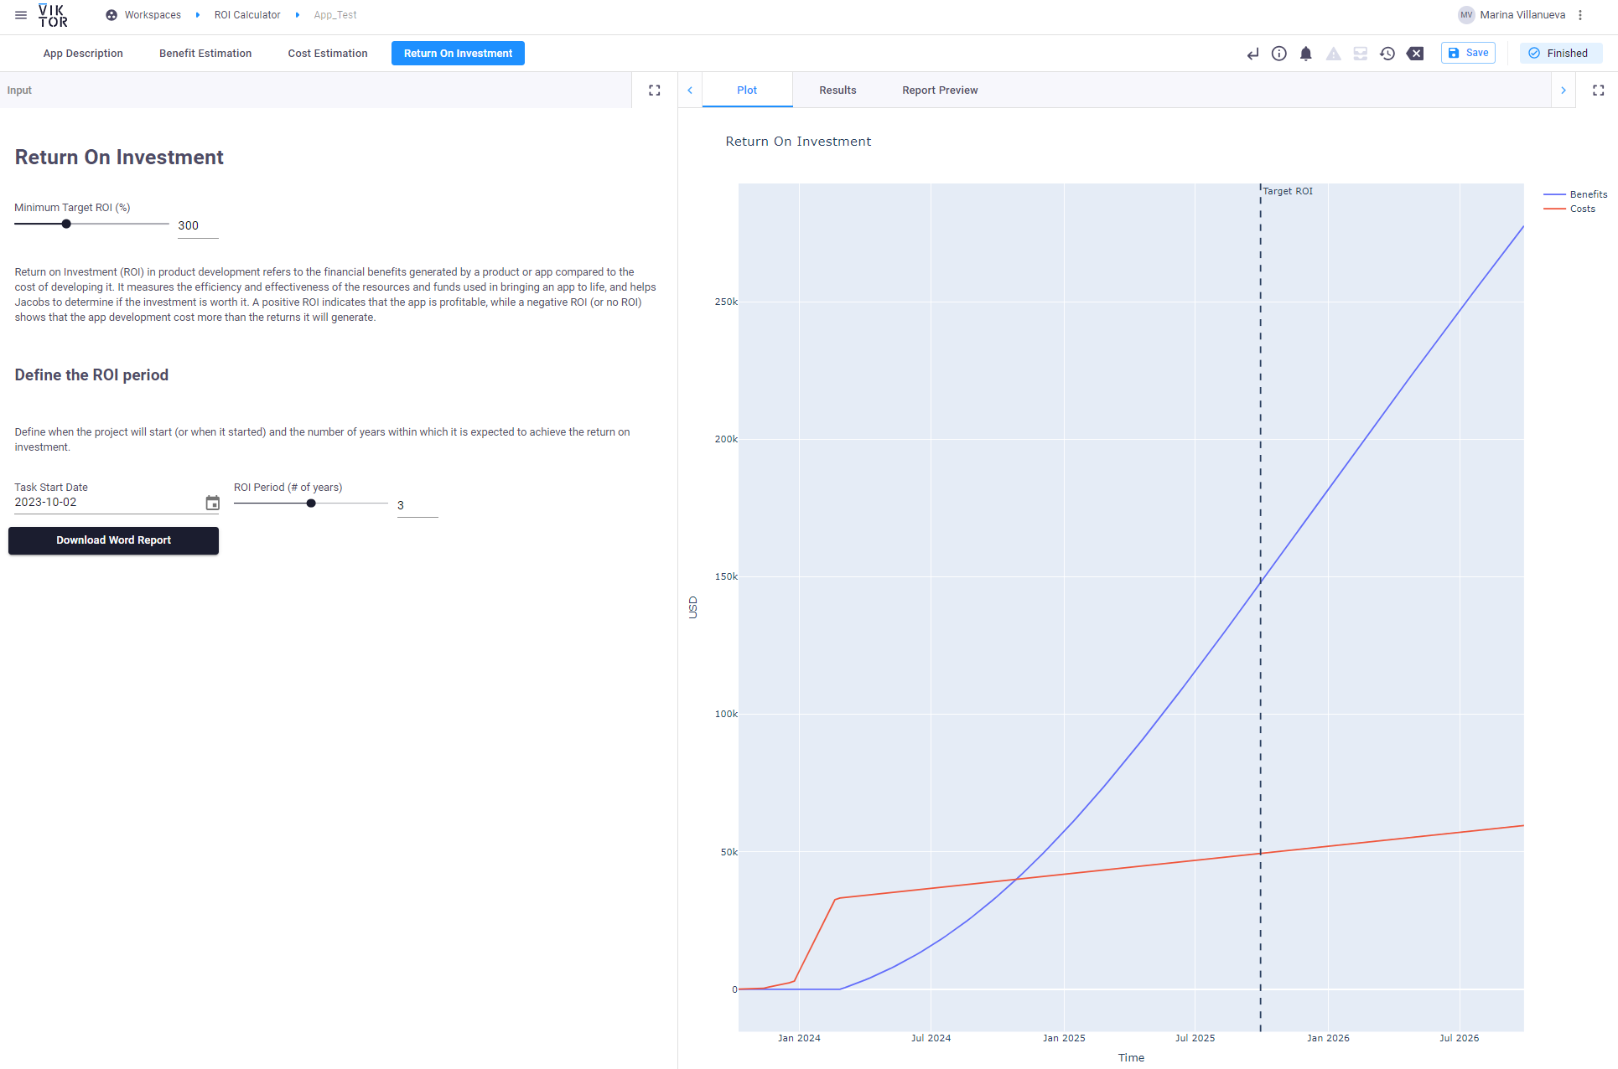Click the Minimum Target ROI slider handle
Viewport: 1618px width, 1069px height.
coord(66,224)
